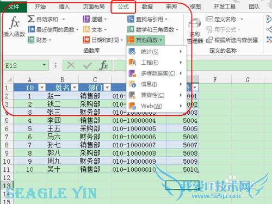Open the 文件 tab
272x204 pixels.
14,7
